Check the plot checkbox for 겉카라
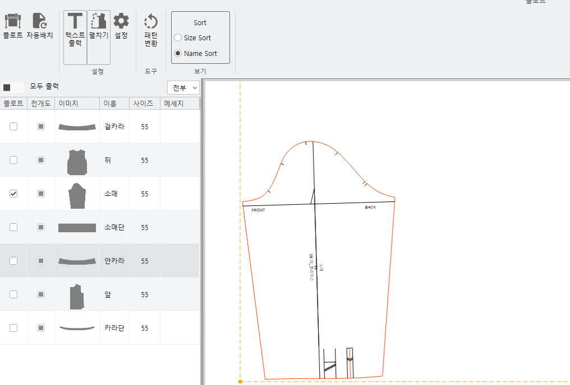Image resolution: width=570 pixels, height=385 pixels. pos(13,126)
